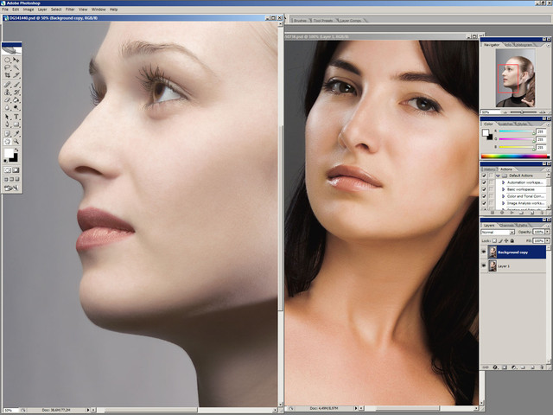The image size is (553, 415).
Task: Select the Elliptical Marquee tool
Action: [8, 60]
